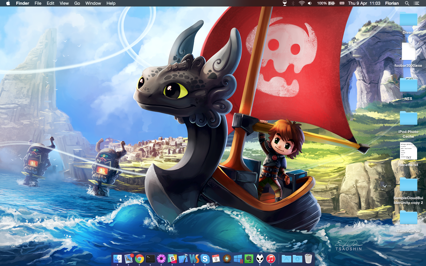The width and height of the screenshot is (426, 266).
Task: Open Google Chrome from the Dock
Action: coord(139,259)
